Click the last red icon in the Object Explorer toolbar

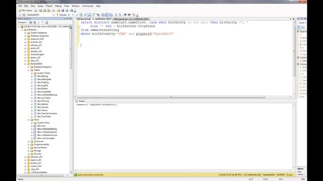point(46,22)
